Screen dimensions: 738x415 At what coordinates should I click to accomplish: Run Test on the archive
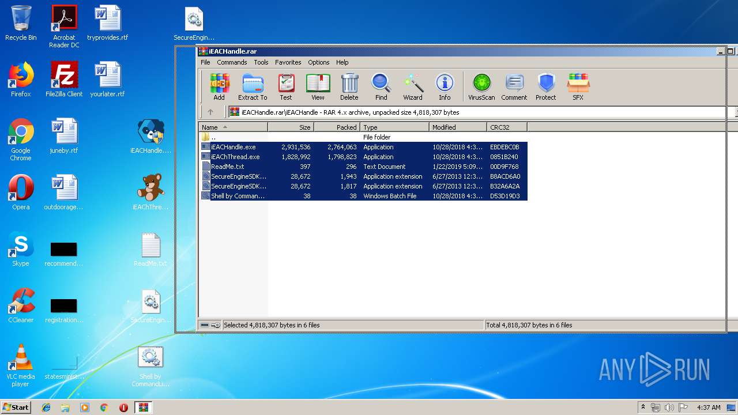pos(286,87)
